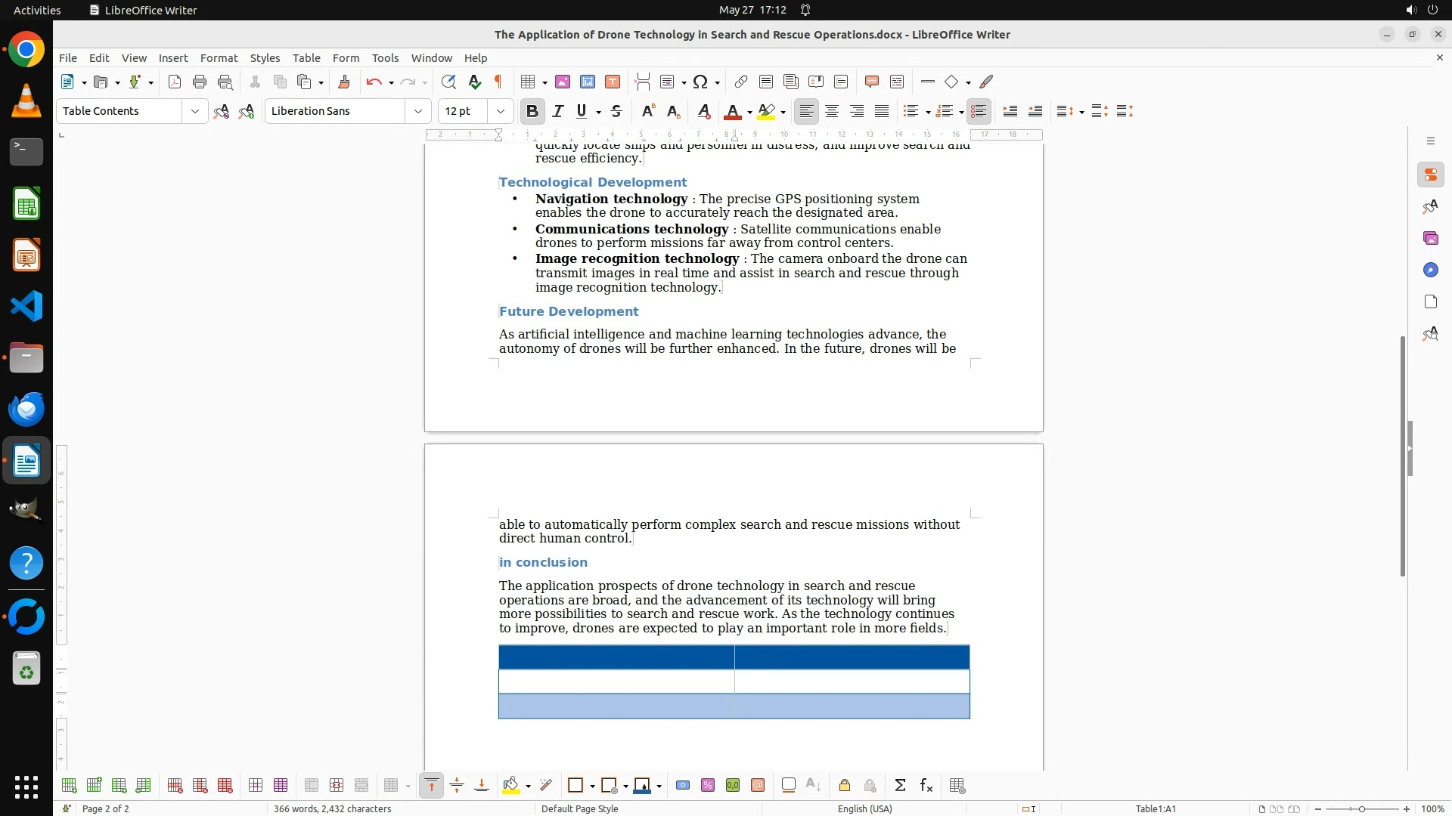Viewport: 1452px width, 816px height.
Task: Select Center Vertically table cell icon
Action: pyautogui.click(x=457, y=786)
